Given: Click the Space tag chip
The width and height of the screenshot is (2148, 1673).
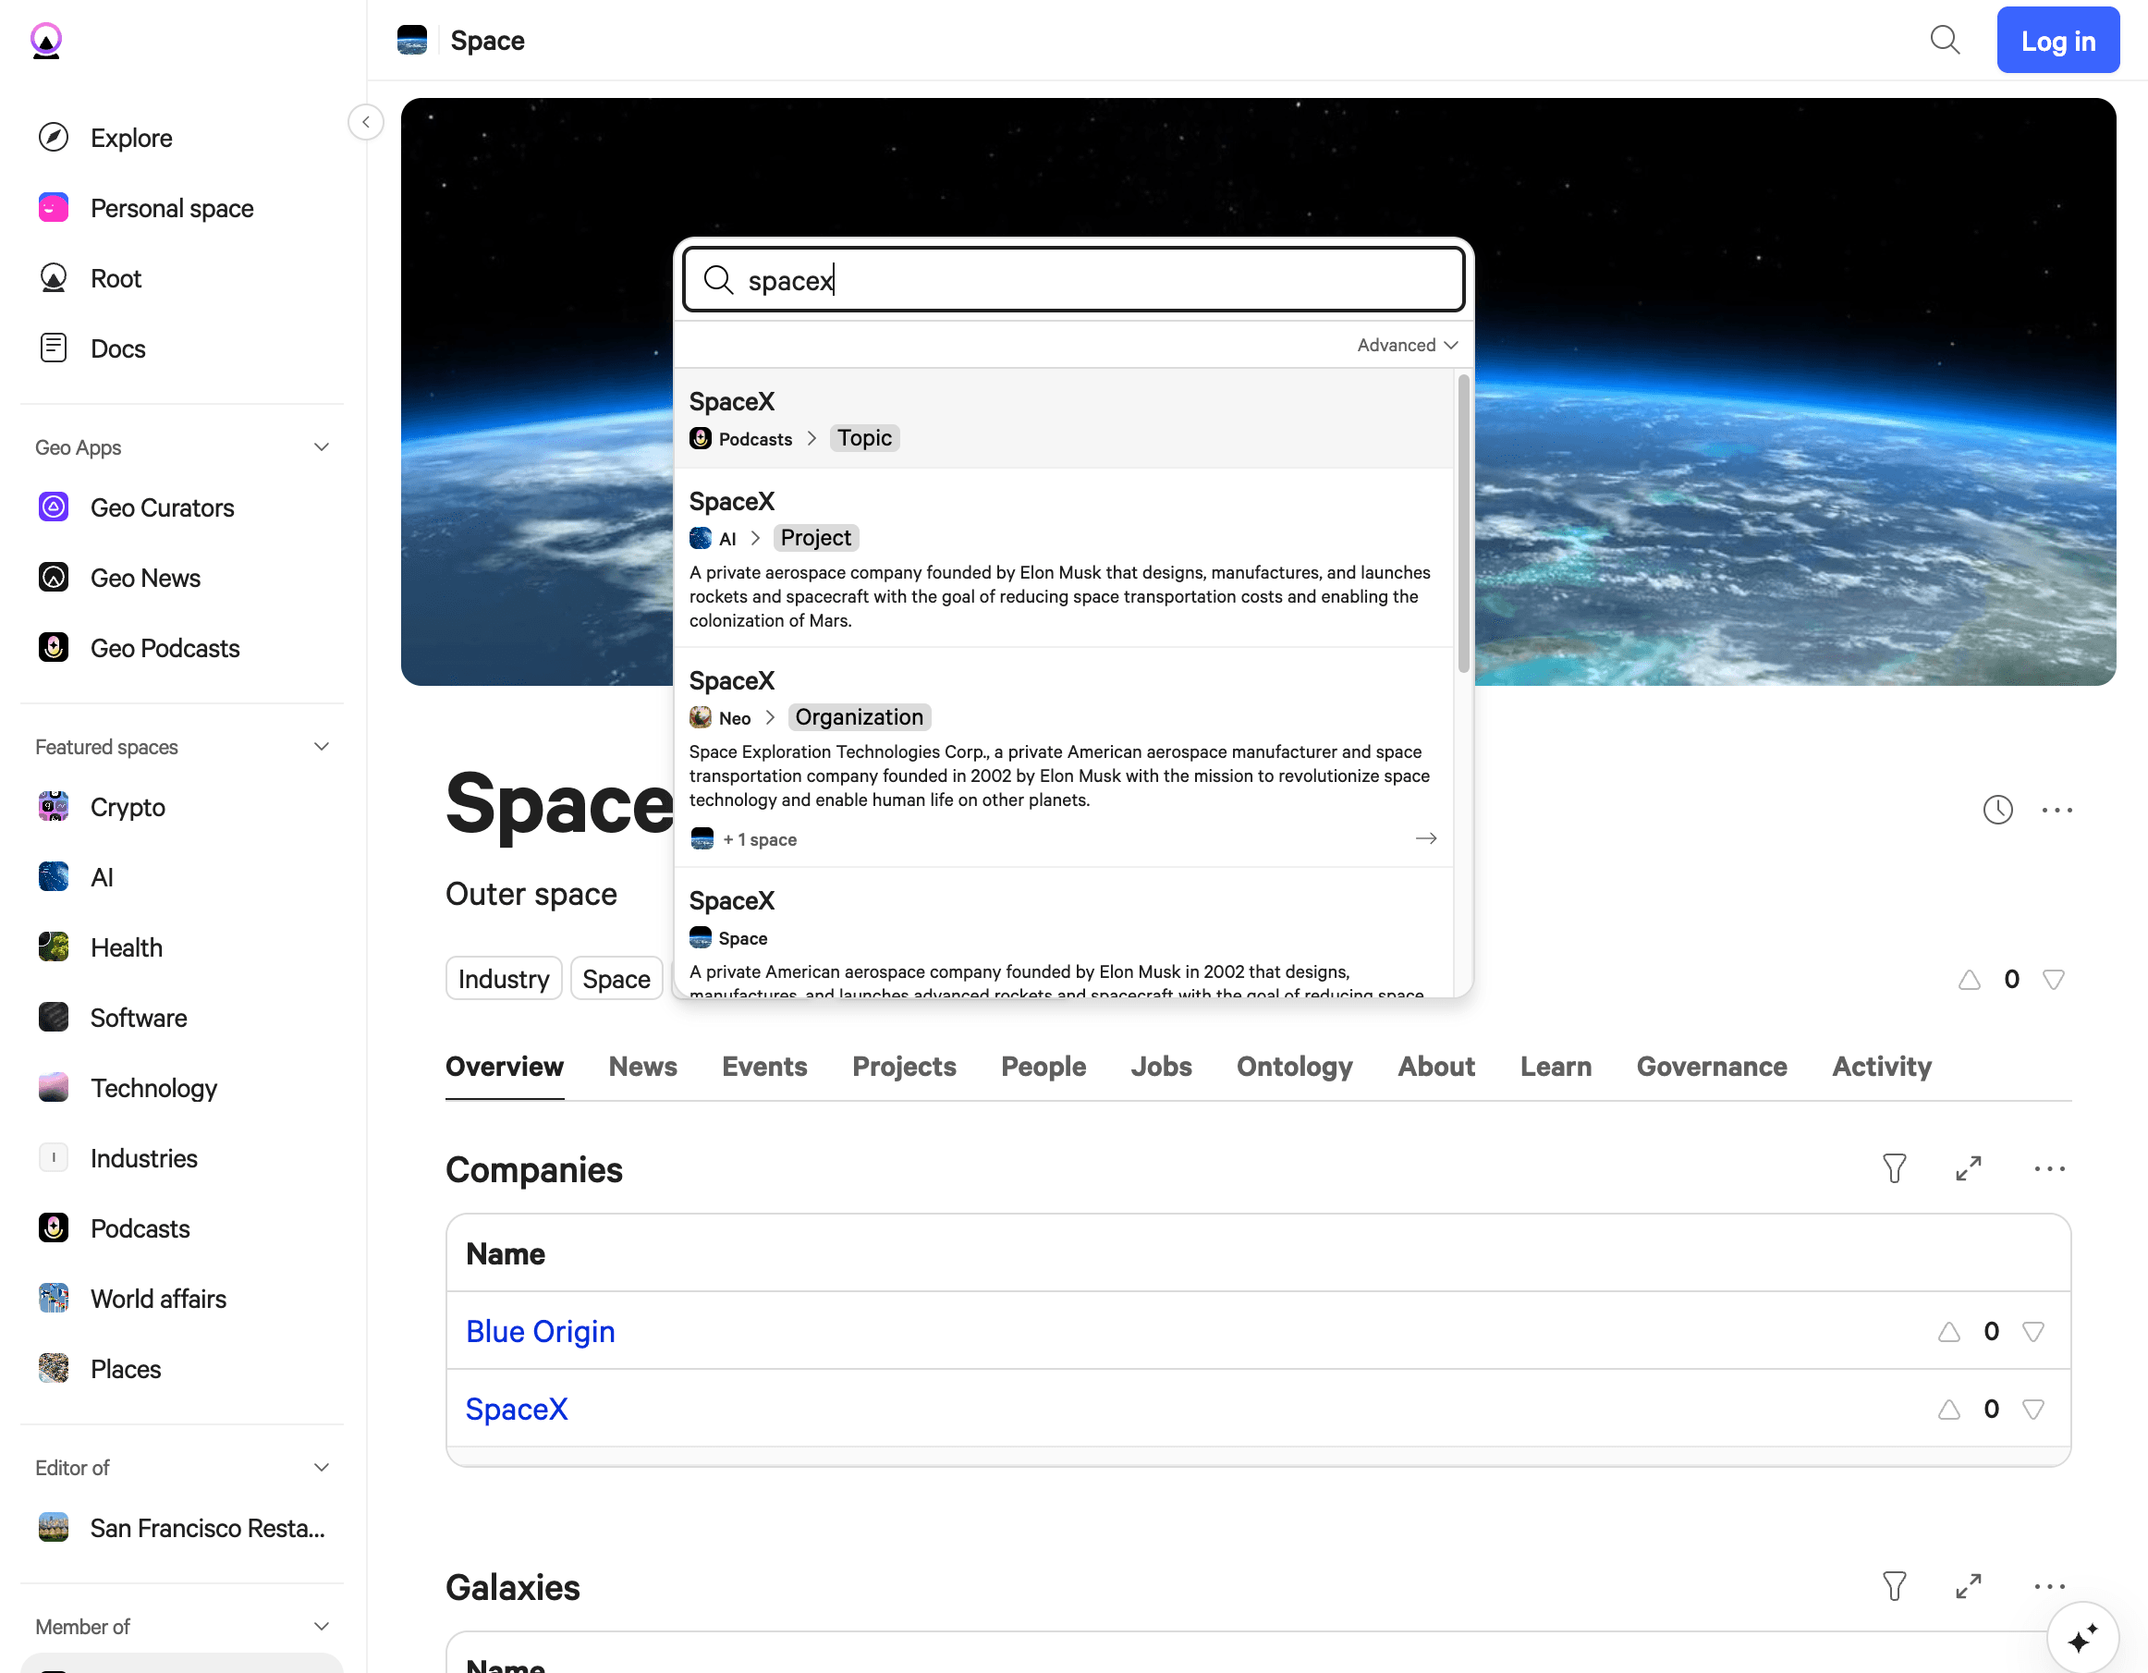Looking at the screenshot, I should pyautogui.click(x=616, y=979).
